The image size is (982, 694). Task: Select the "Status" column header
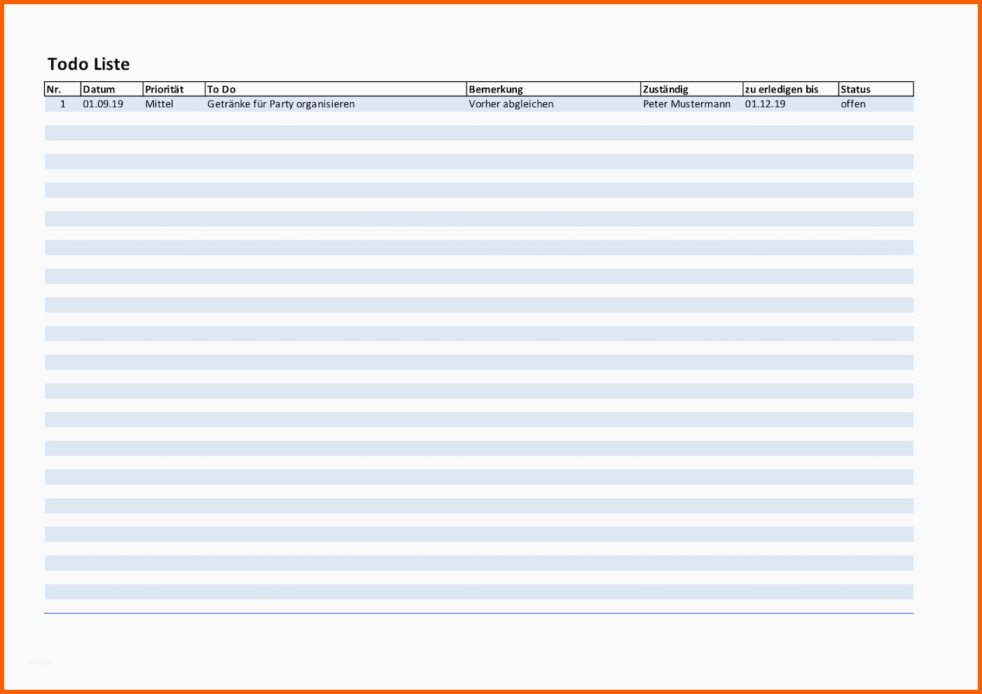[876, 89]
